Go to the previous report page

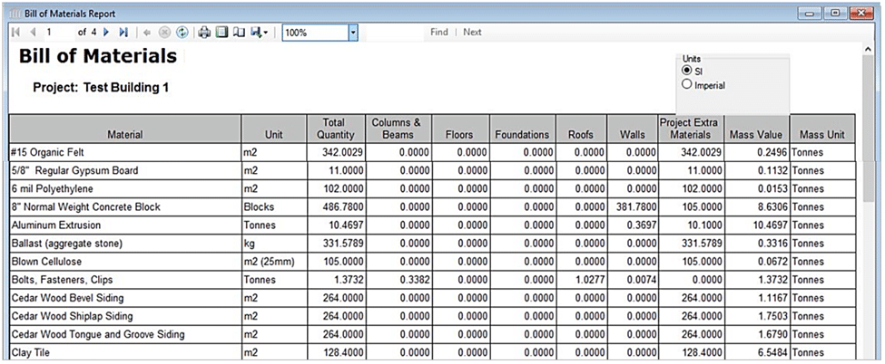(x=32, y=32)
